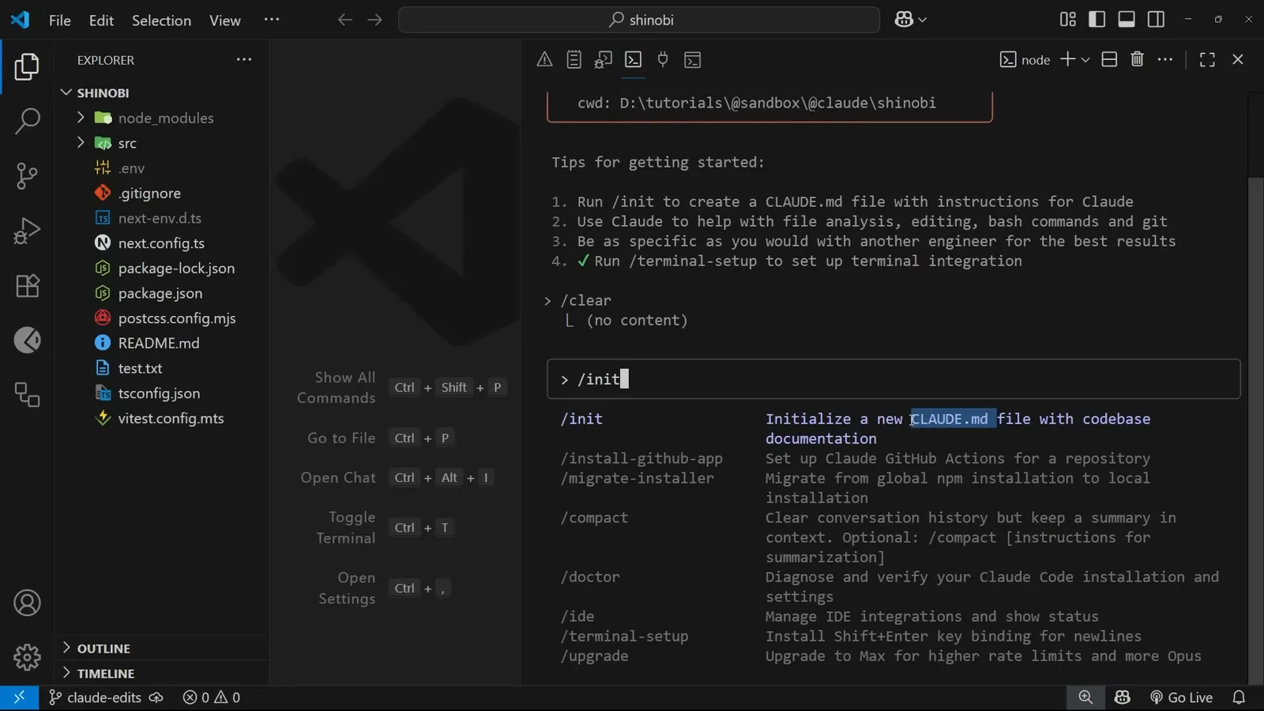The height and width of the screenshot is (711, 1264).
Task: Click the /init prompt input box
Action: coord(893,380)
